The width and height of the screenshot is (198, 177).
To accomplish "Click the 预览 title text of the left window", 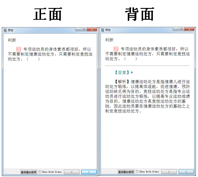I will click(x=11, y=30).
